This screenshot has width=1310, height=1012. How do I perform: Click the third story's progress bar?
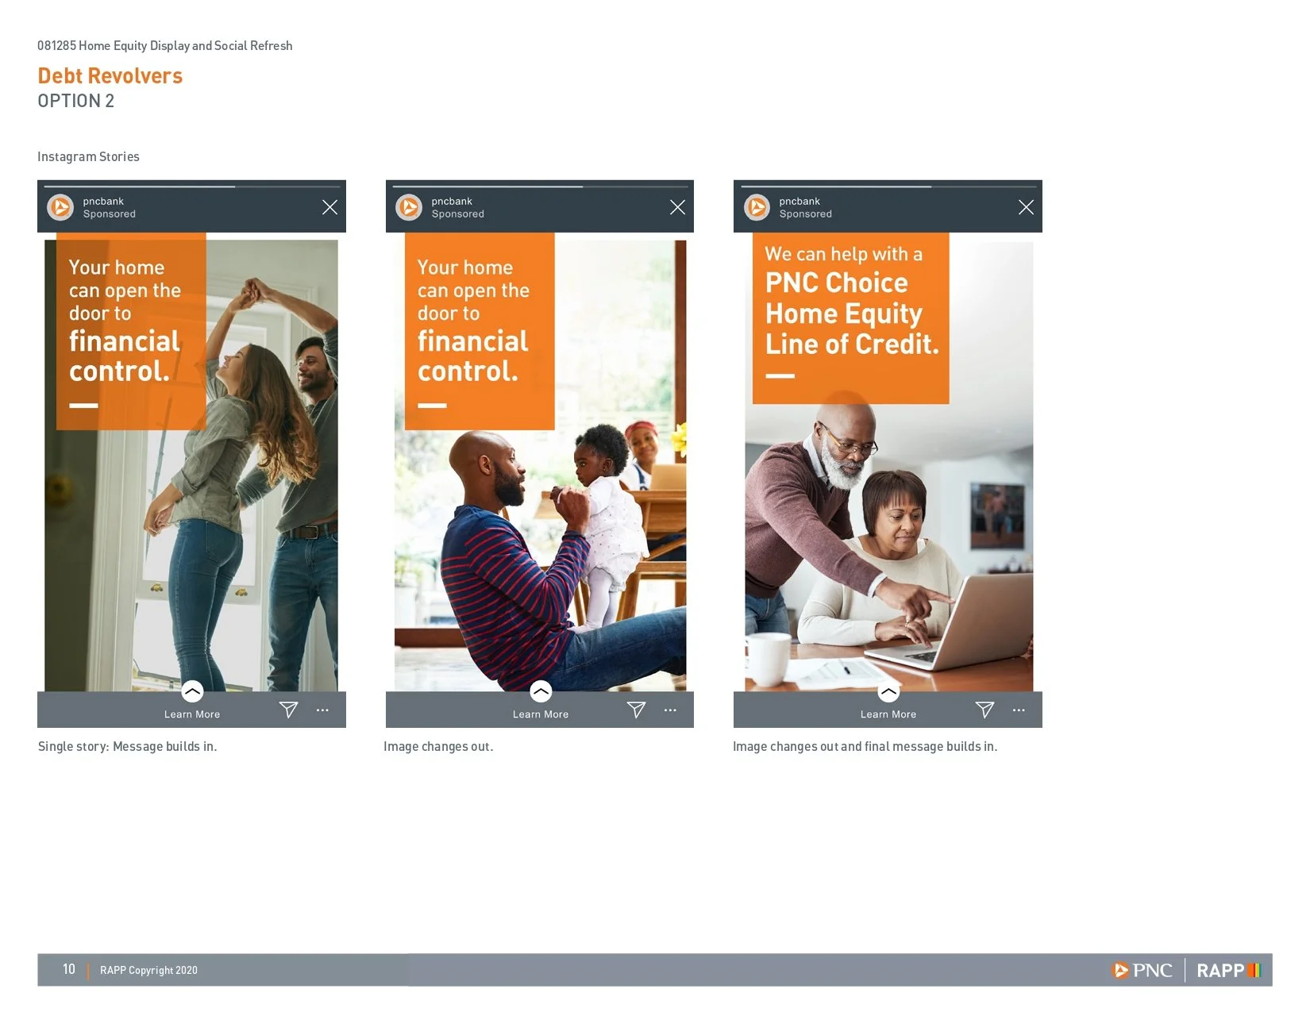coord(888,187)
